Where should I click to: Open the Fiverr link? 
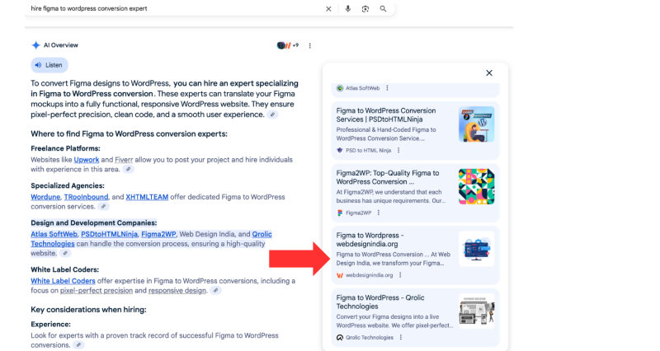(x=124, y=160)
